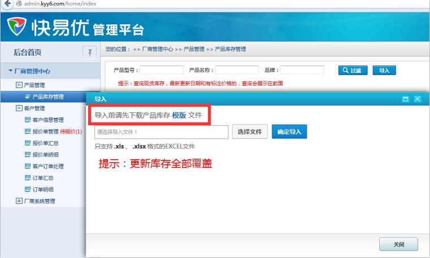Click 产品库存管理 in breadcrumb
This screenshot has height=258, width=430.
[x=231, y=49]
